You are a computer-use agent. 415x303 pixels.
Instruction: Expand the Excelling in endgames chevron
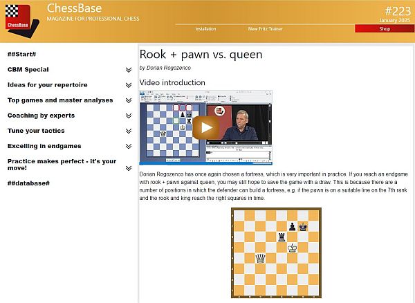tap(129, 146)
